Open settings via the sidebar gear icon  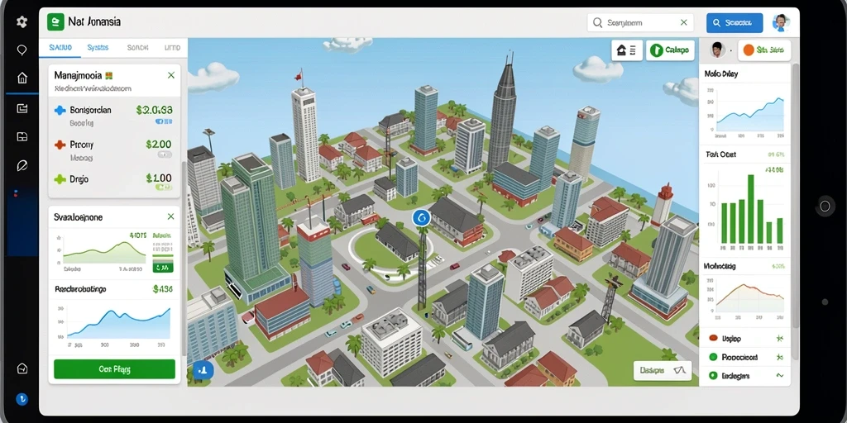22,21
